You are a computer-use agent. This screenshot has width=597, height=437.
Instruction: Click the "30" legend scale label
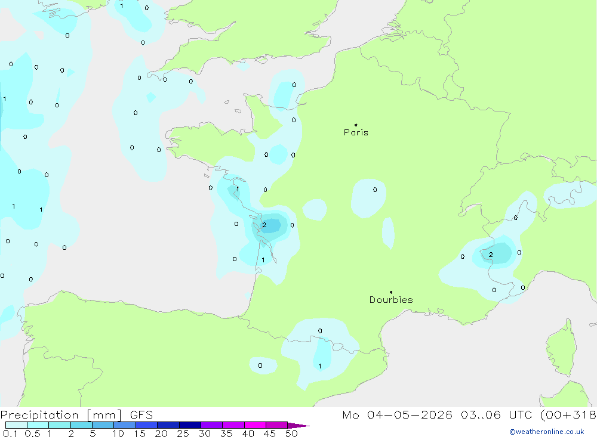click(204, 433)
